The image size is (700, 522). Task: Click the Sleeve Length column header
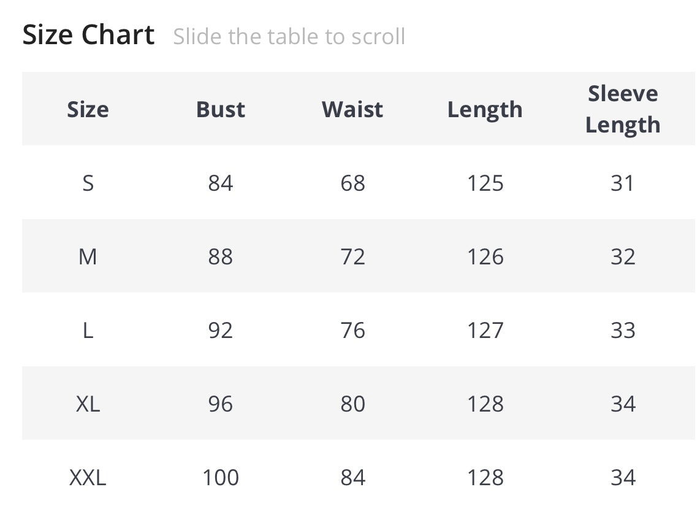coord(623,109)
